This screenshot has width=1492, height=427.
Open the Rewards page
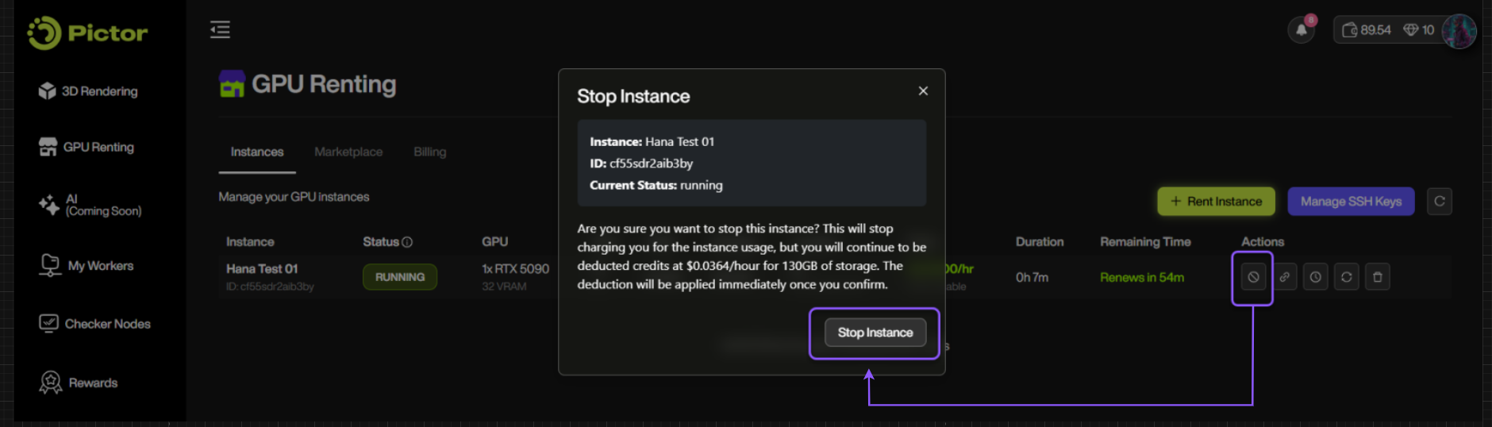tap(79, 383)
